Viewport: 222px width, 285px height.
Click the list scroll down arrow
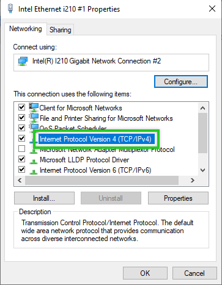tap(202, 170)
